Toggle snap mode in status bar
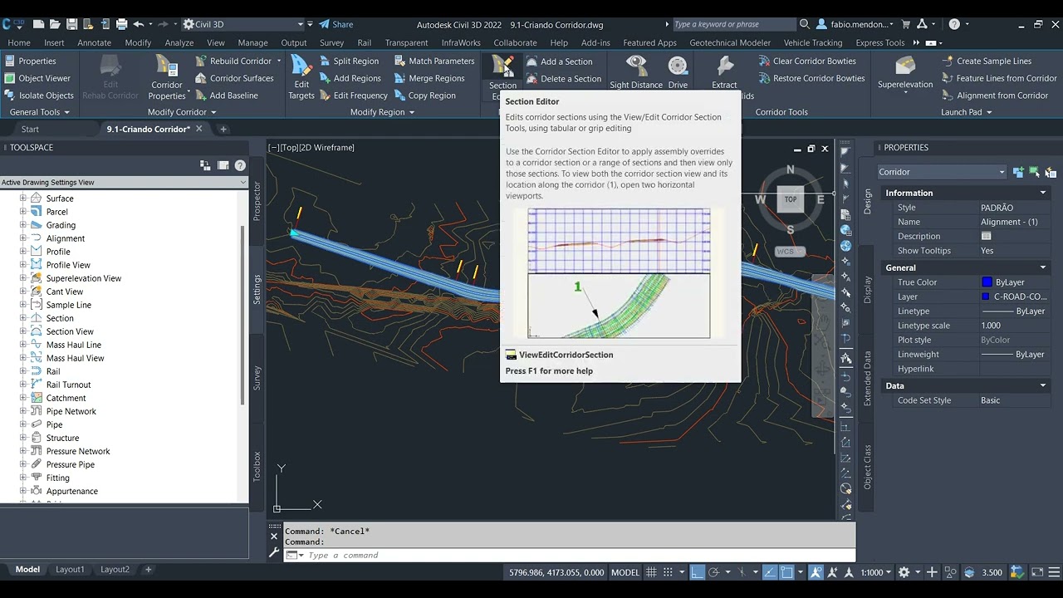1063x598 pixels. click(x=669, y=572)
